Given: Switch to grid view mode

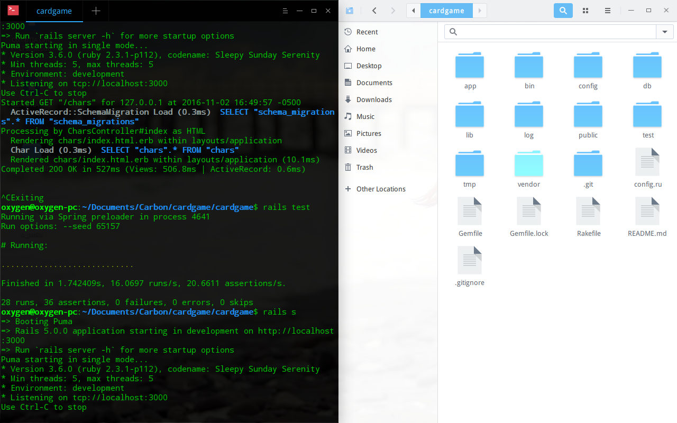Looking at the screenshot, I should click(585, 11).
